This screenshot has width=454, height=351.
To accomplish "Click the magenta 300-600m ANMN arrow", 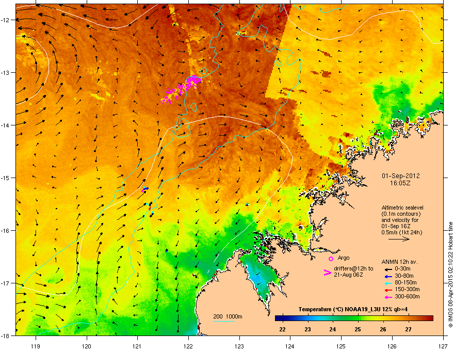I will pyautogui.click(x=388, y=297).
